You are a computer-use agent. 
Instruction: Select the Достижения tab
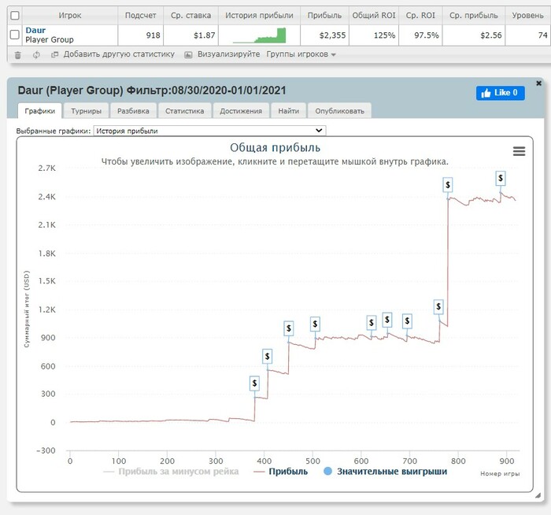241,111
